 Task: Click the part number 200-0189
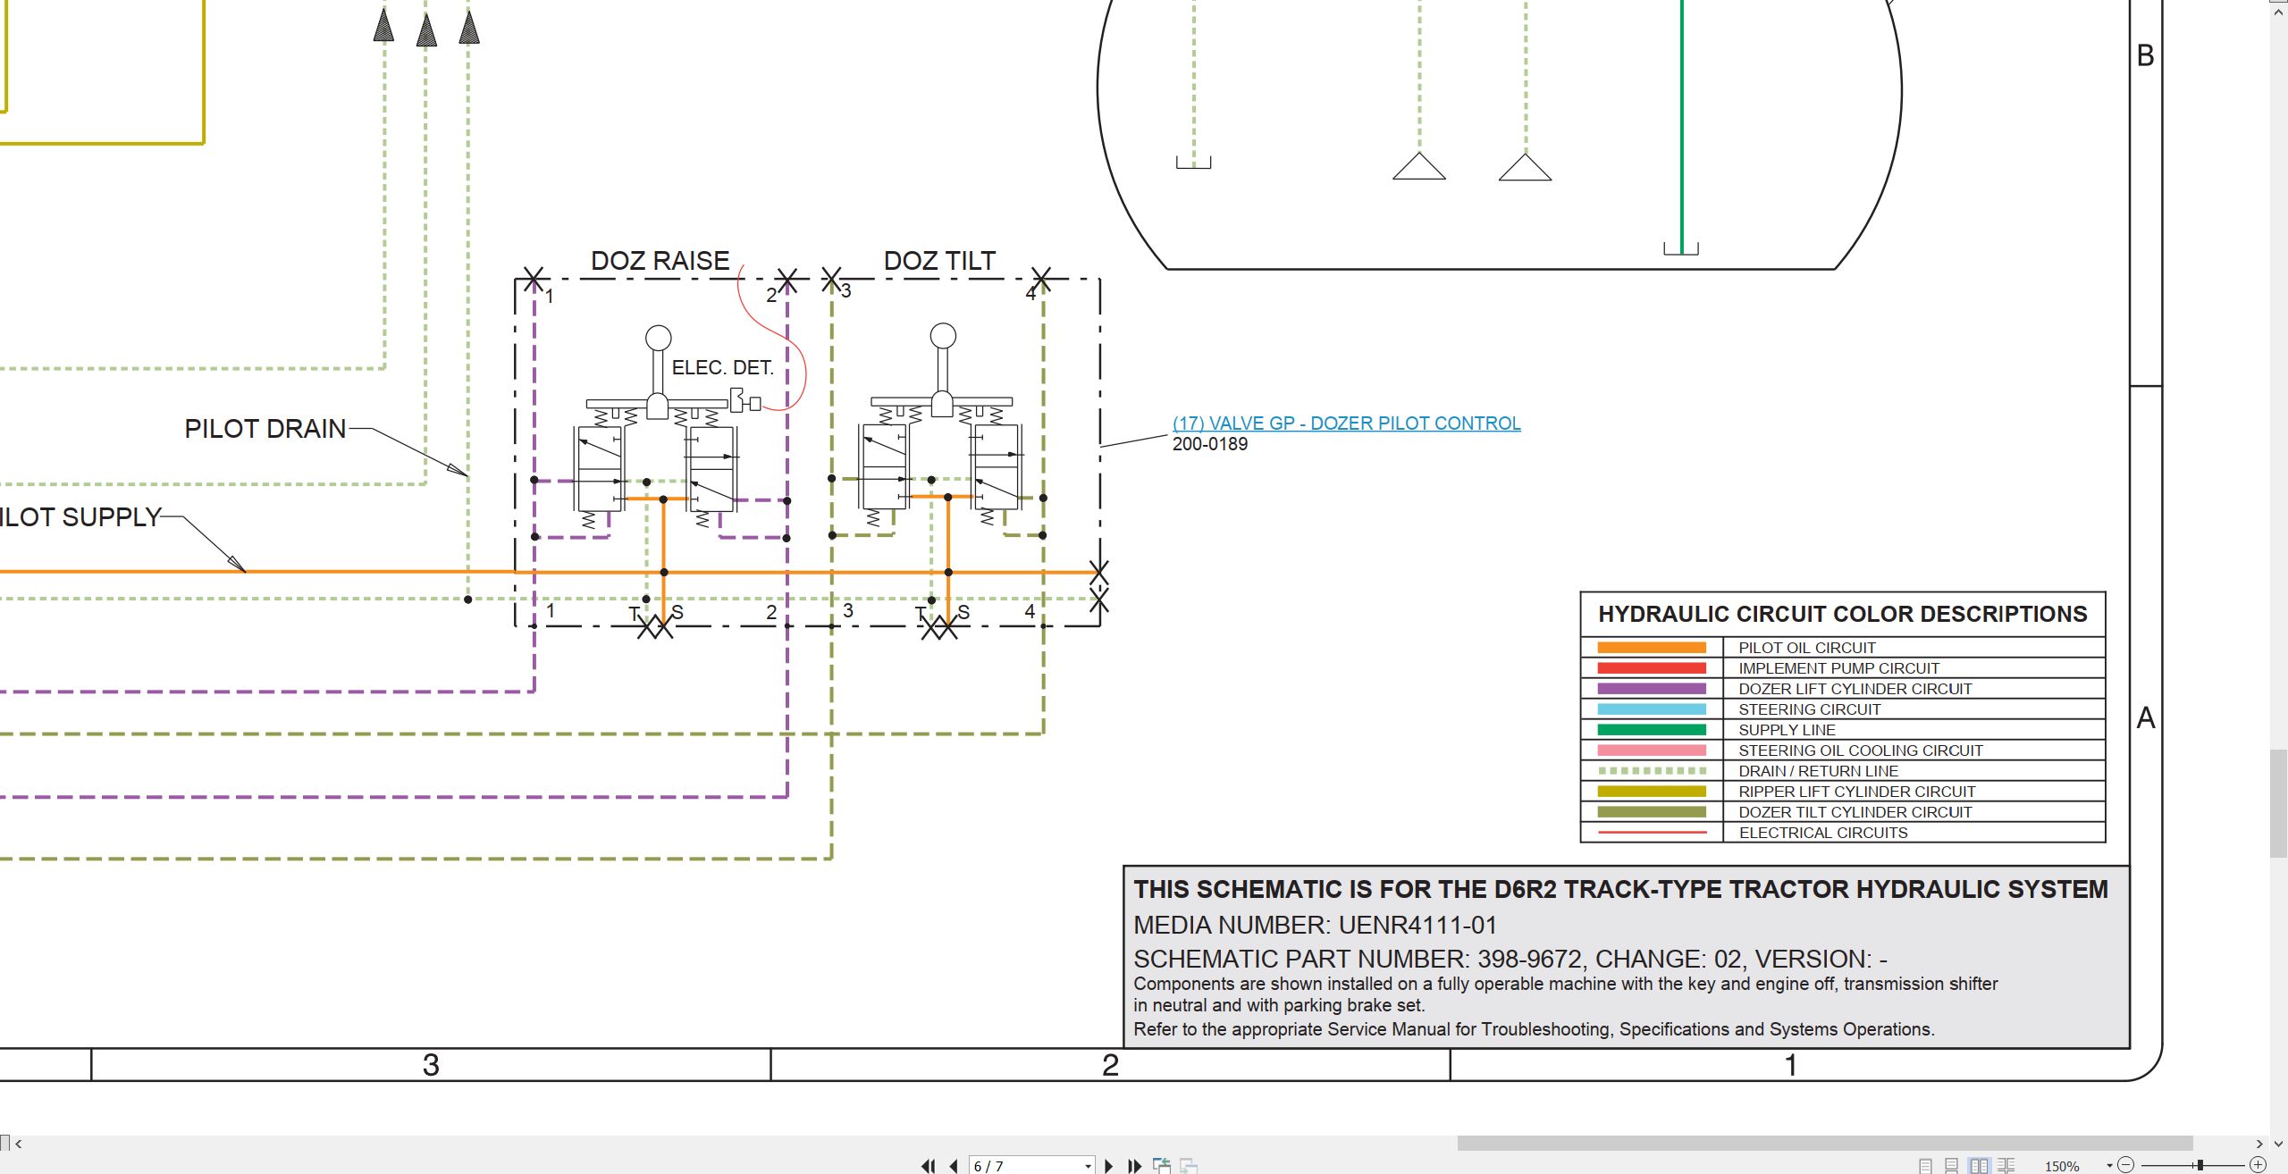[1210, 444]
